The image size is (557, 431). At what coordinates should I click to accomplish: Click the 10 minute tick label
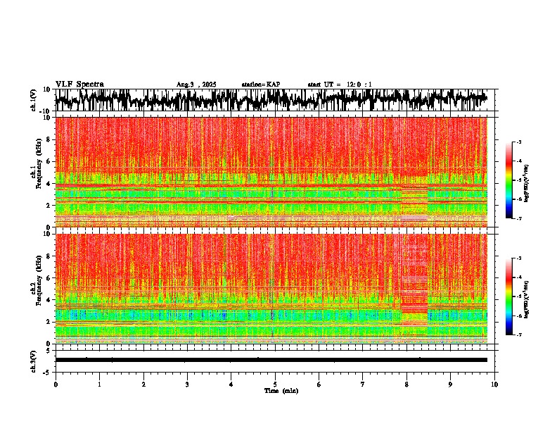tap(494, 385)
